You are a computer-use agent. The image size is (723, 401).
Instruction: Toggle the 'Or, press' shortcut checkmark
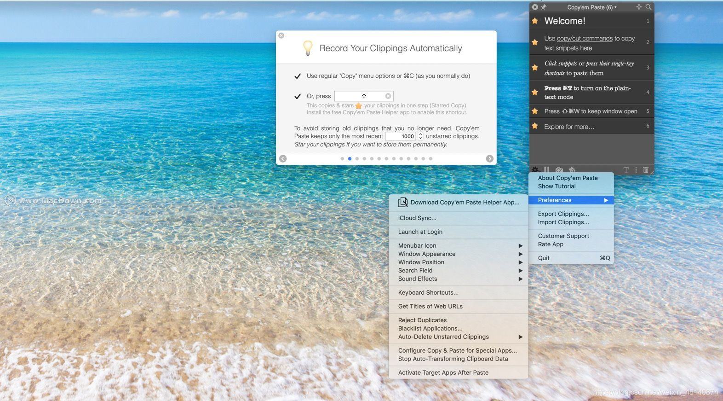(298, 96)
